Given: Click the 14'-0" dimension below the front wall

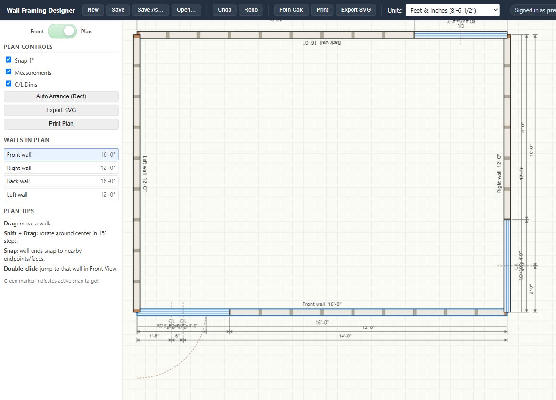Looking at the screenshot, I should click(x=345, y=336).
